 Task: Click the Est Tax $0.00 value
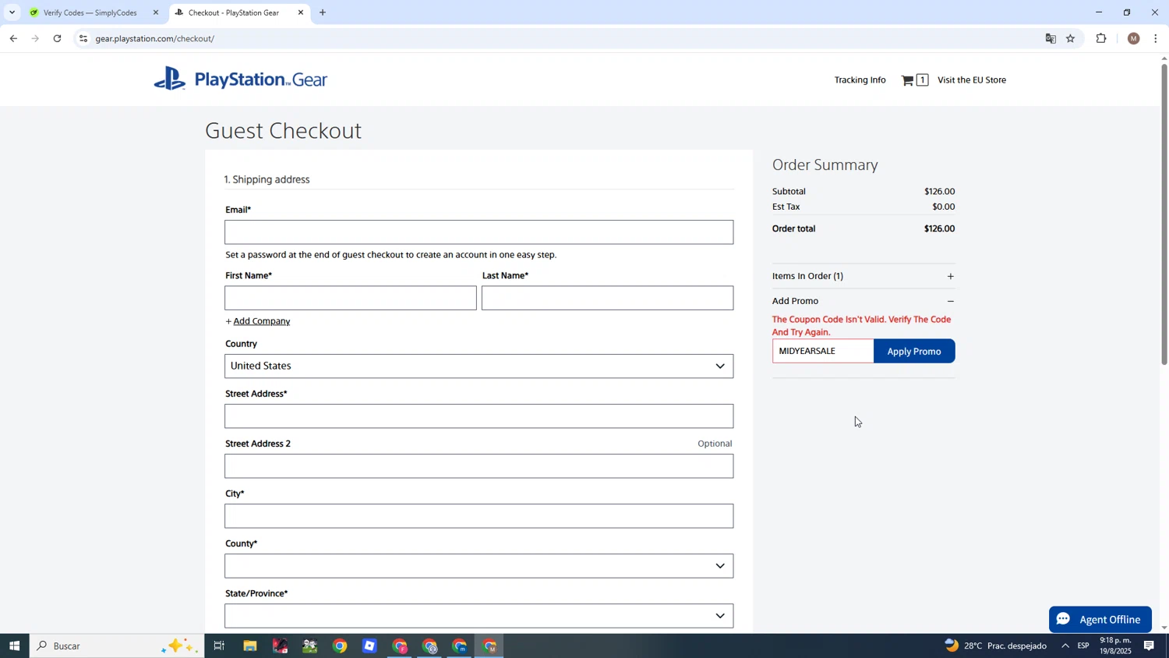click(943, 207)
